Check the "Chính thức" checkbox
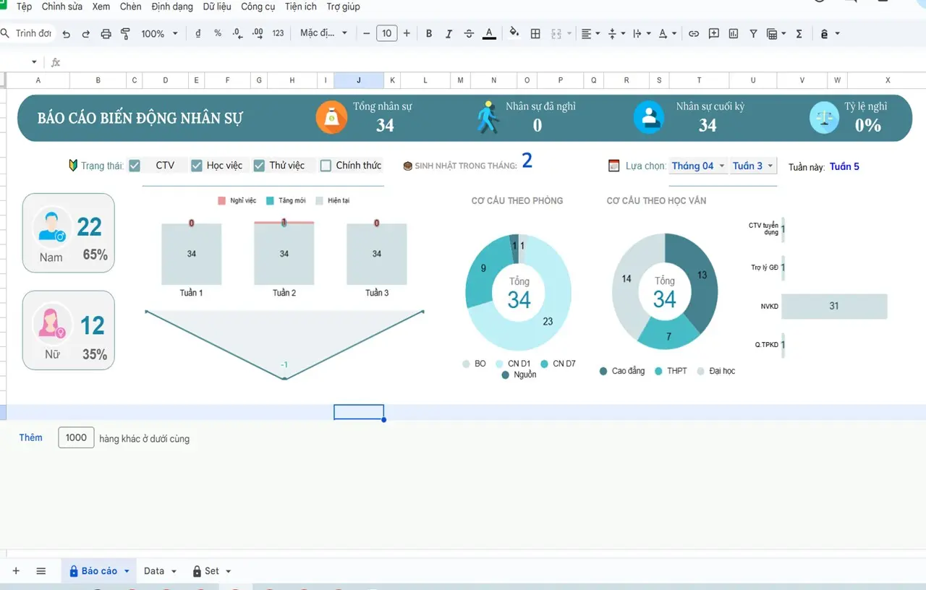Image resolution: width=926 pixels, height=590 pixels. point(326,166)
